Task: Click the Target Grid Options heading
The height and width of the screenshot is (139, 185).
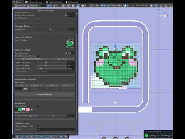Action: [23, 37]
